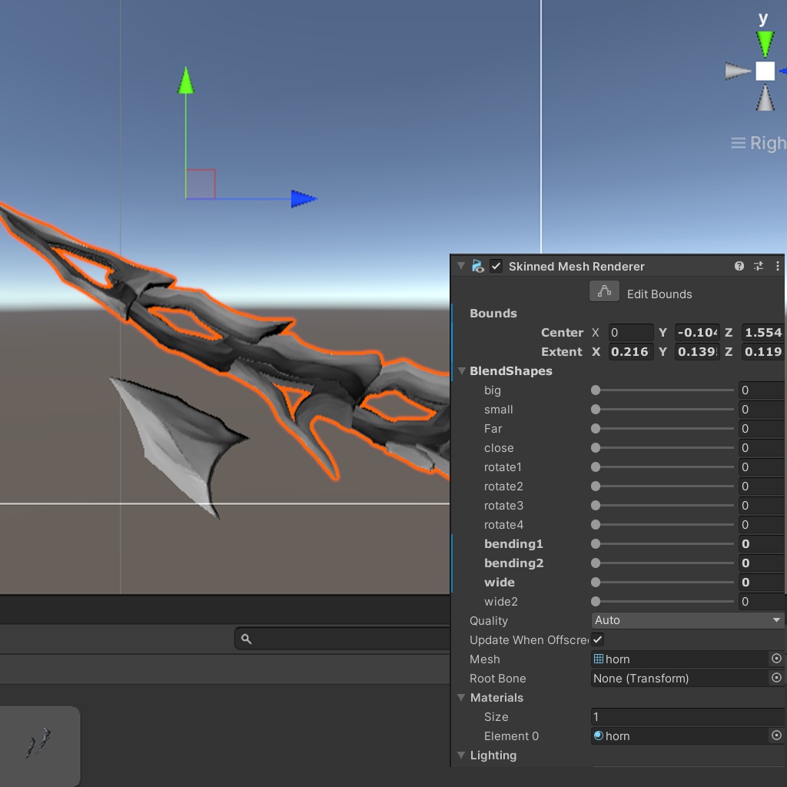Click the Quality property label
Viewport: 787px width, 787px height.
(x=488, y=621)
